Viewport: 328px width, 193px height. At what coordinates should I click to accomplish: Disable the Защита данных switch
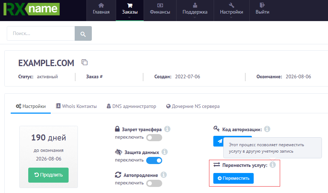(x=154, y=160)
